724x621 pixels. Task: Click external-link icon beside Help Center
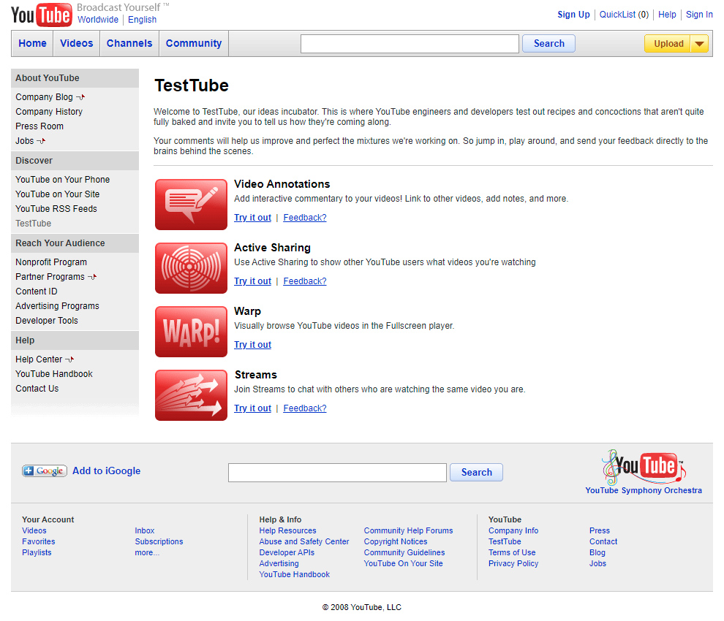[x=69, y=359]
